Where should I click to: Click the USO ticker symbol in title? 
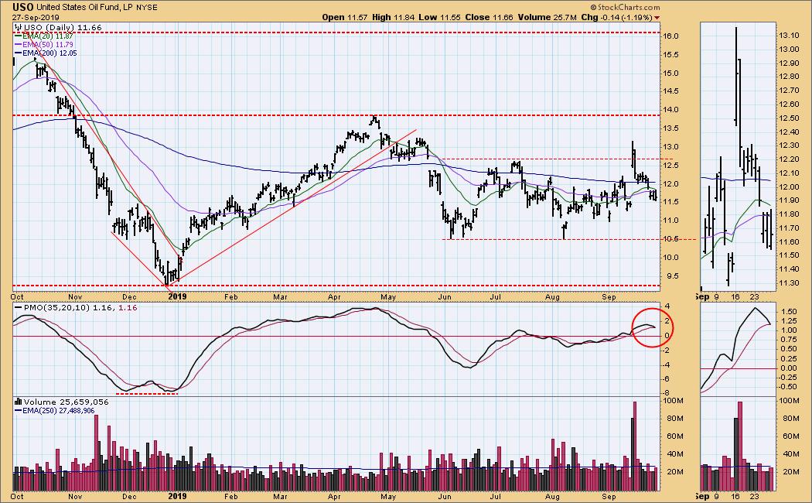coord(22,7)
